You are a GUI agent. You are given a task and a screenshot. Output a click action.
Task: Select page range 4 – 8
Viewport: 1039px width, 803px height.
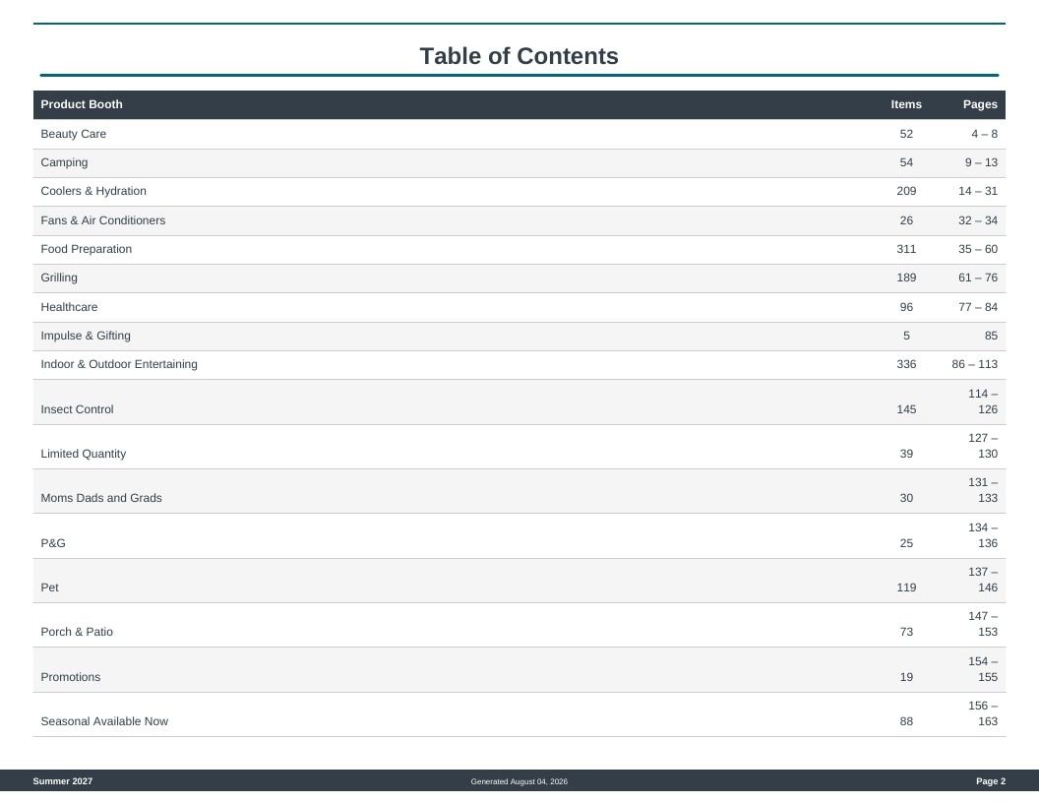(x=985, y=134)
